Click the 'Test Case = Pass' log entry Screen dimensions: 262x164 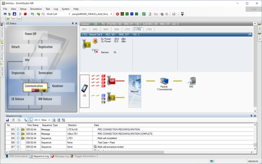106,142
